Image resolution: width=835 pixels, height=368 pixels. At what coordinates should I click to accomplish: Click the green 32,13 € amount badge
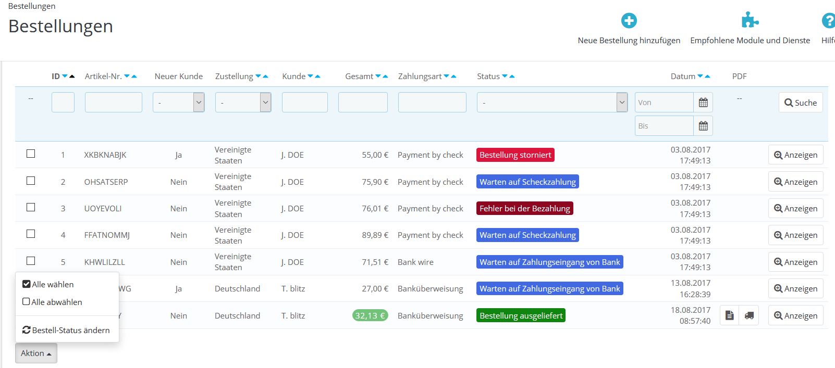(x=370, y=315)
